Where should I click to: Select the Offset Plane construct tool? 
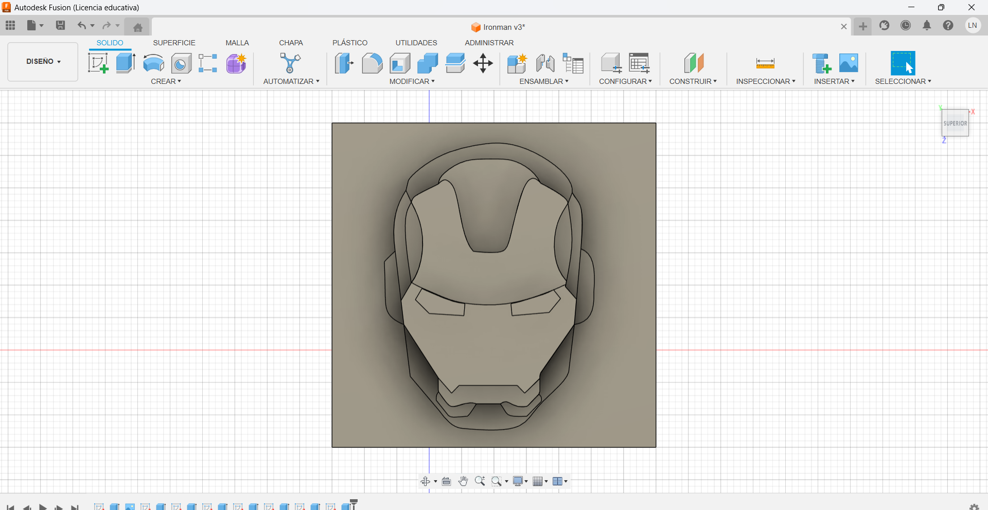click(x=694, y=63)
